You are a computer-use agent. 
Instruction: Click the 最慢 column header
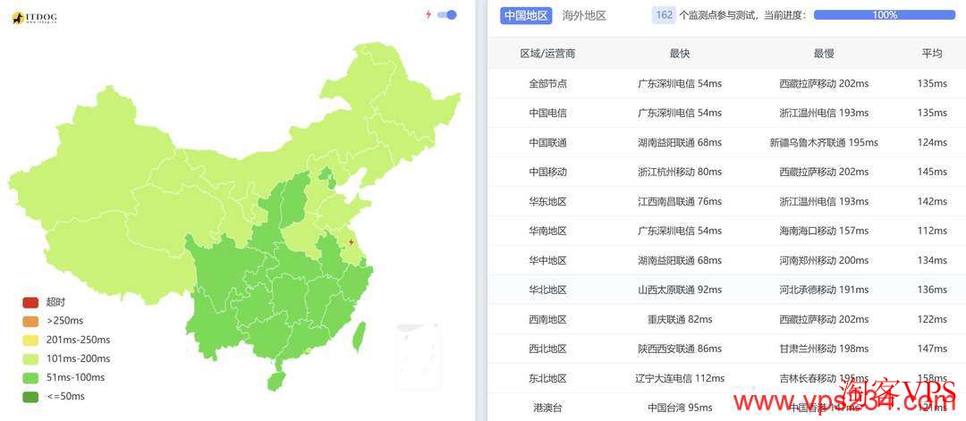tap(824, 54)
